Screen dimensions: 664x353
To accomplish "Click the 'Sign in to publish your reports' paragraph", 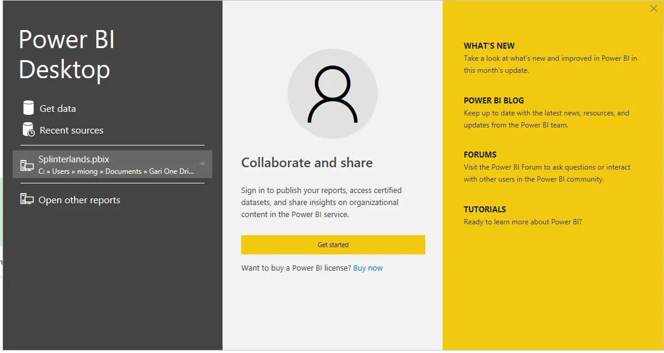I will pyautogui.click(x=321, y=202).
